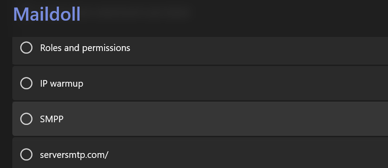Image resolution: width=388 pixels, height=168 pixels.
Task: Mark the Roles and permissions task complete
Action: point(26,47)
